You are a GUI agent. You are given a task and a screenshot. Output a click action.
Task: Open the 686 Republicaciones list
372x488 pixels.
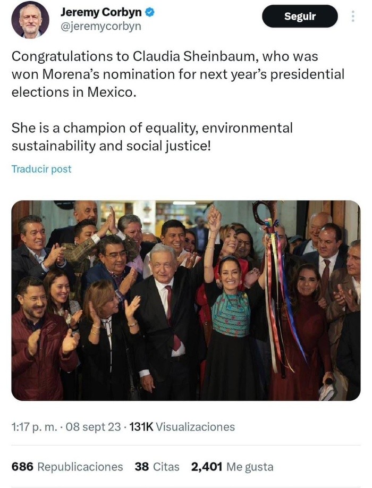click(x=67, y=467)
